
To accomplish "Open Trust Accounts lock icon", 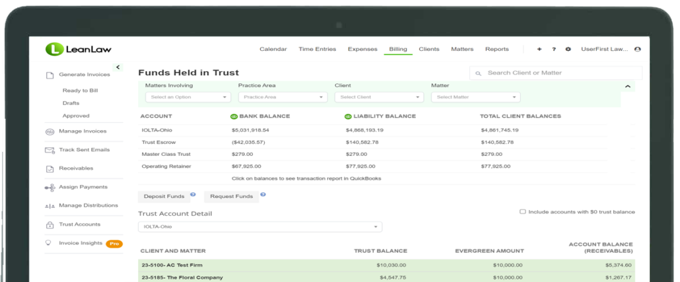I will click(50, 225).
